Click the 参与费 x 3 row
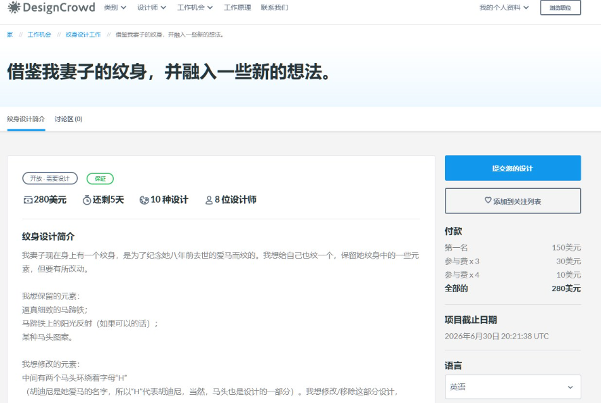 [513, 261]
